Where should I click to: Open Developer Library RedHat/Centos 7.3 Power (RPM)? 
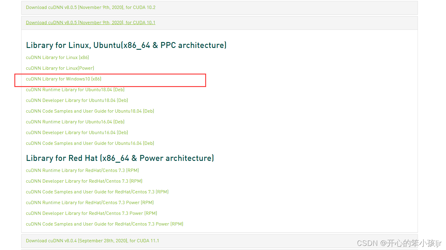tap(92, 213)
